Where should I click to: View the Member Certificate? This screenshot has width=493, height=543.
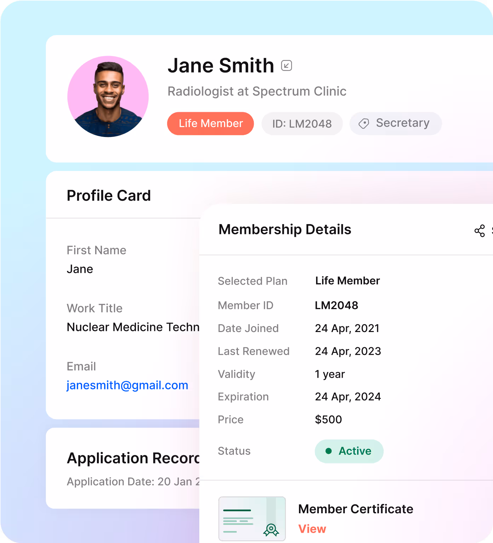pyautogui.click(x=312, y=529)
